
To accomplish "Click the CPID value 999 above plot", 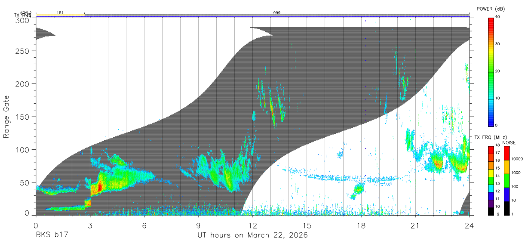I will coord(277,13).
